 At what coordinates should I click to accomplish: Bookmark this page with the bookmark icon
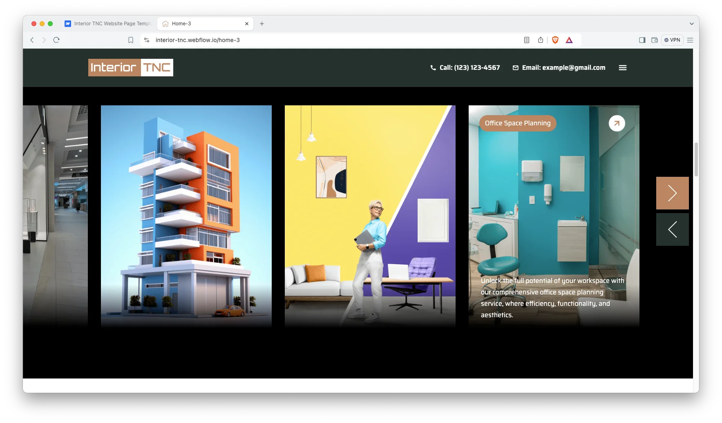coord(131,40)
